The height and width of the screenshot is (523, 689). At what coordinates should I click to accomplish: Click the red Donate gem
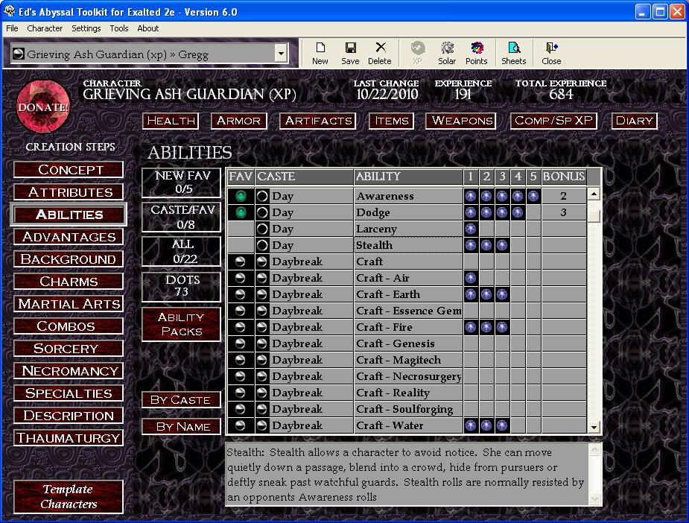43,107
